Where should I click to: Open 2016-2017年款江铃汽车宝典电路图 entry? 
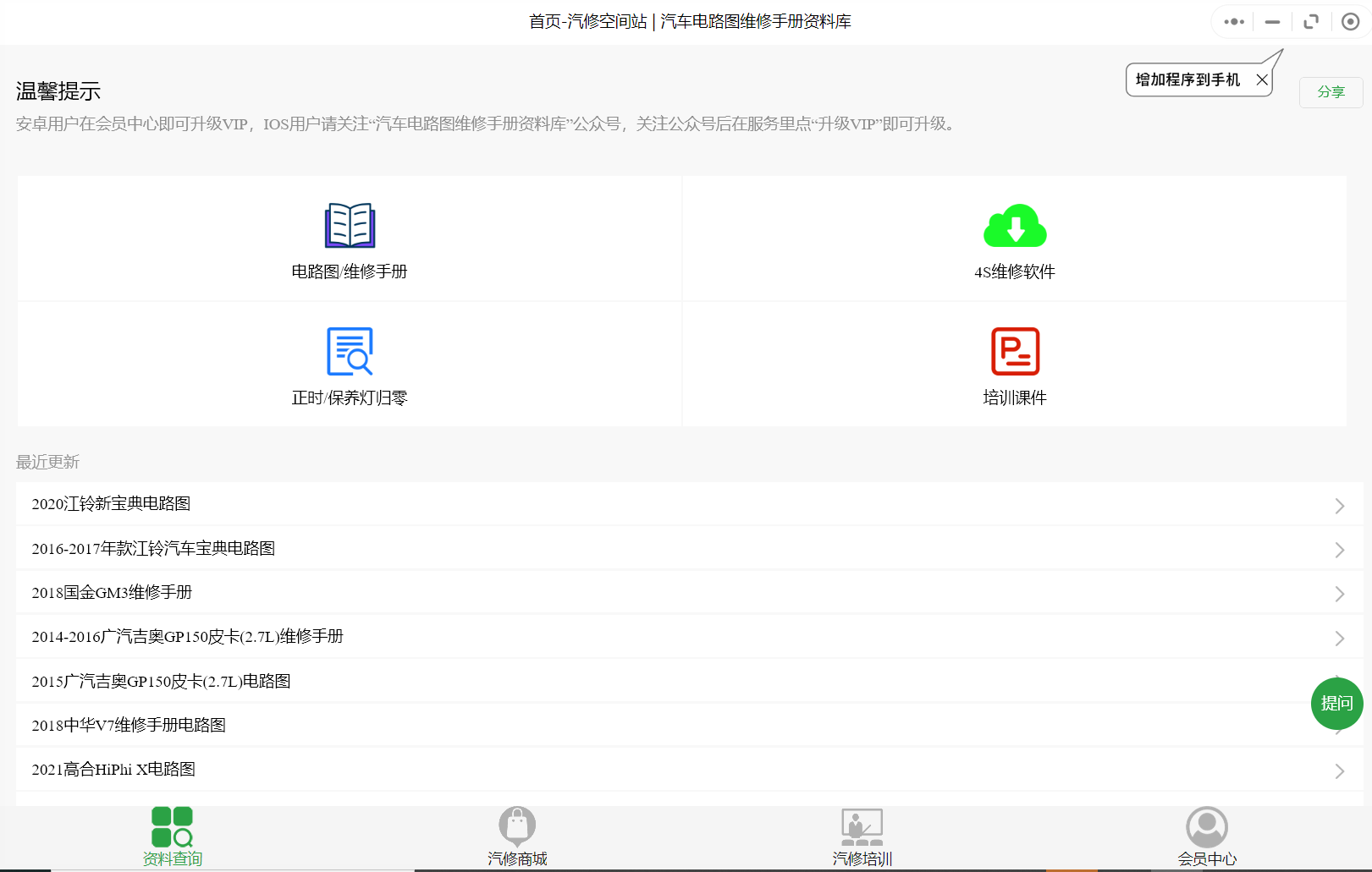click(690, 548)
